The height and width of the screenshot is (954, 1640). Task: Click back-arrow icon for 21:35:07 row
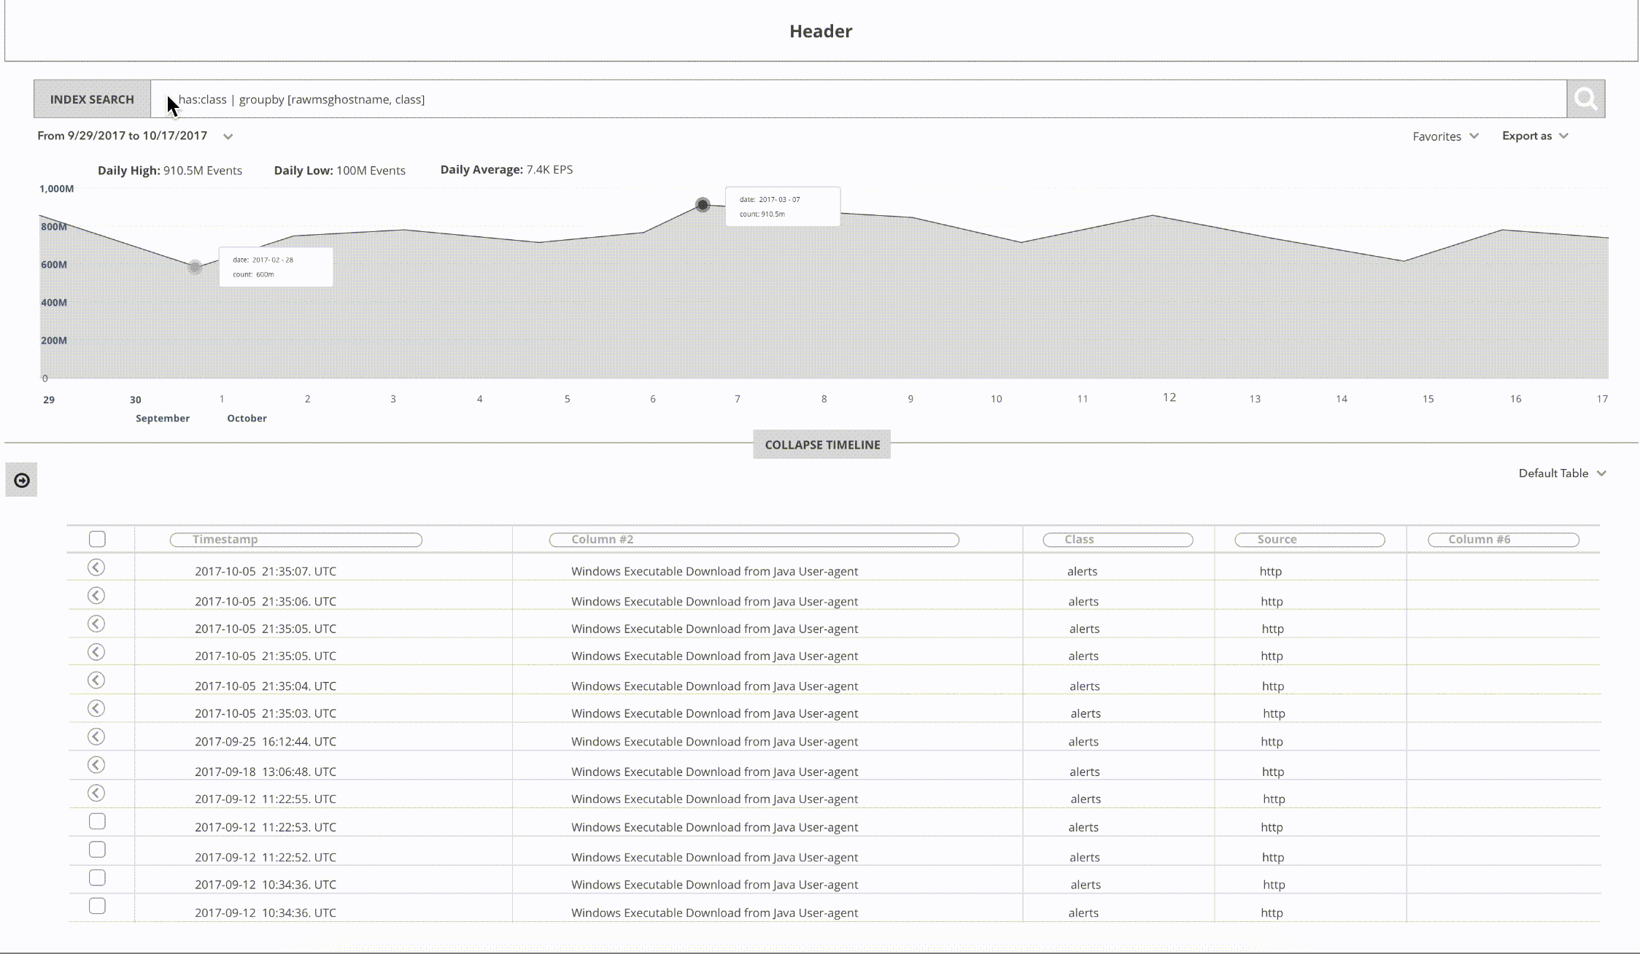point(96,567)
